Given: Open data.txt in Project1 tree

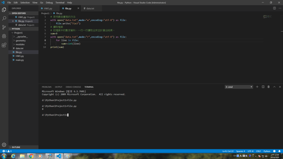Looking at the screenshot, I should 20,48.
